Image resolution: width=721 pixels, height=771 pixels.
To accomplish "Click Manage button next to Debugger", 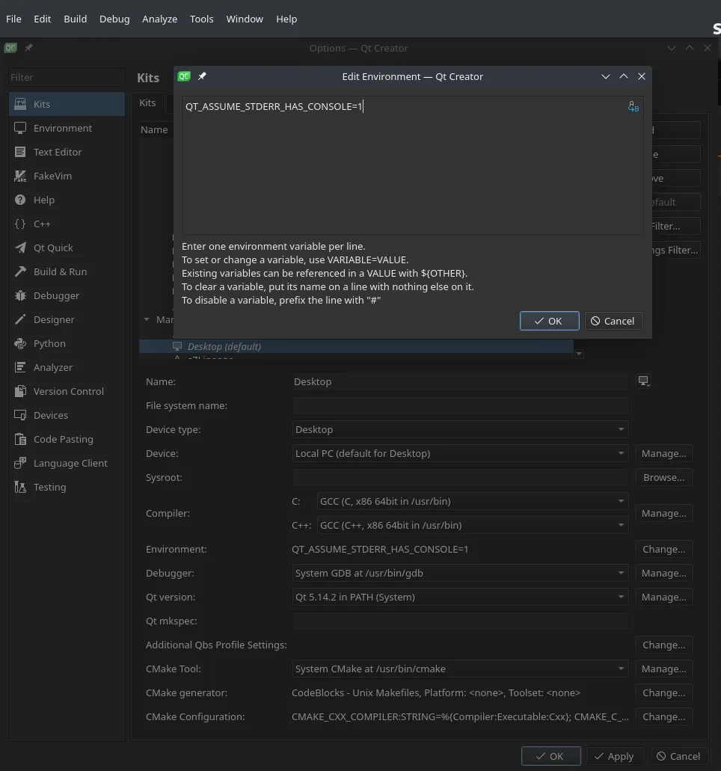I will click(x=664, y=573).
